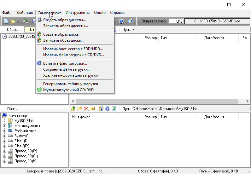
Task: Click the red X delete icon
Action: [86, 109]
